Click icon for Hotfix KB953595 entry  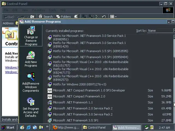coord(50,51)
